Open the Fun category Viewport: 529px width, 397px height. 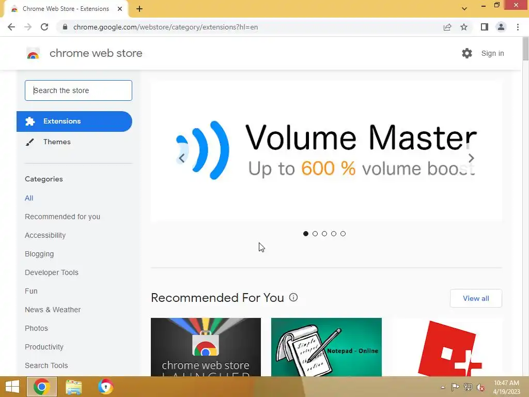[x=31, y=291]
